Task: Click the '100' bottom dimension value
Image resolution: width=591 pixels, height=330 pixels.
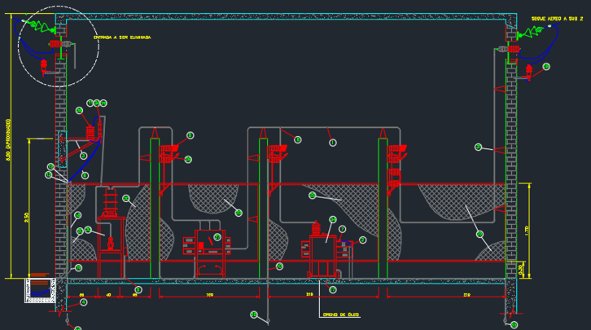Action: [x=209, y=293]
